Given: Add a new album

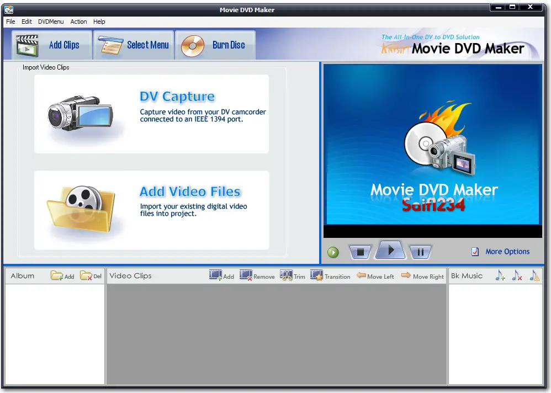Looking at the screenshot, I should click(62, 275).
